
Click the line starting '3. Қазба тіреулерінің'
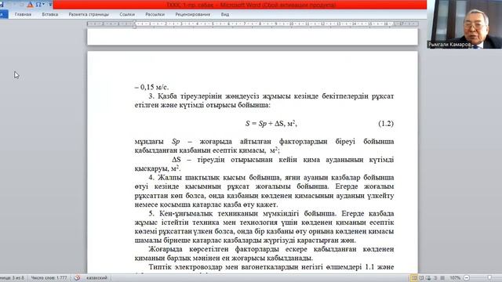pyautogui.click(x=271, y=96)
